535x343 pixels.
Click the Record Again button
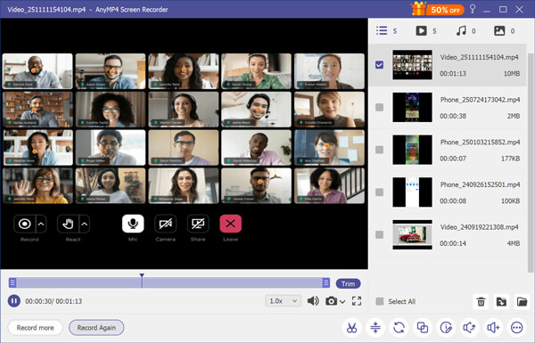(x=96, y=328)
